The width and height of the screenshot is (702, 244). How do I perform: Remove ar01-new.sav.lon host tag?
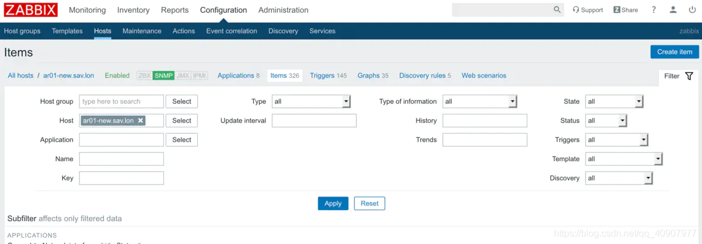pos(140,120)
